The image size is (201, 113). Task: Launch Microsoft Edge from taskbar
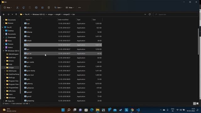coord(92,110)
